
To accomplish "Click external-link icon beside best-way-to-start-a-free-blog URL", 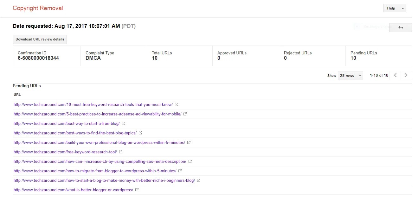I will click(123, 123).
